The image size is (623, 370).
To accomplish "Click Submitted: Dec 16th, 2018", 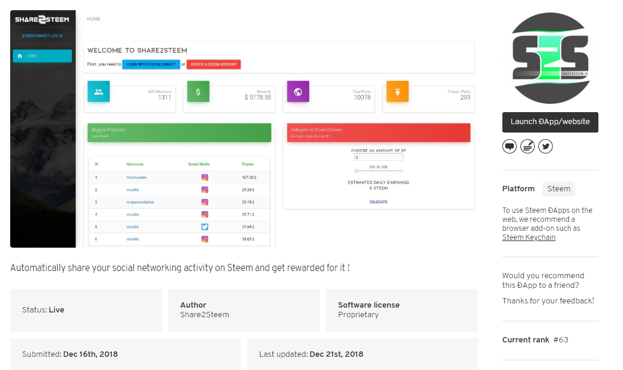I will click(x=70, y=354).
